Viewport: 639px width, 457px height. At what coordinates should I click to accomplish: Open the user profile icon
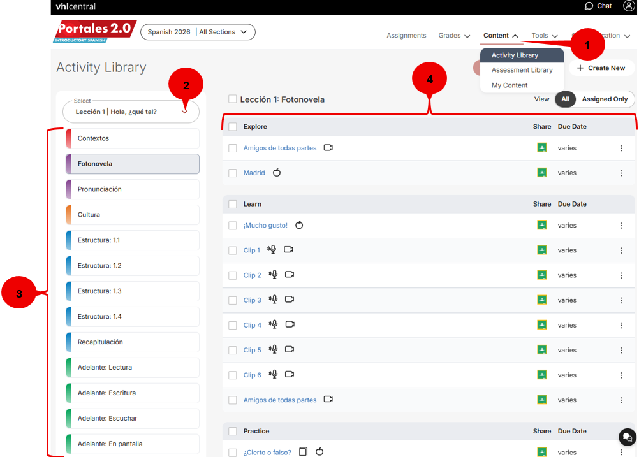pos(629,6)
